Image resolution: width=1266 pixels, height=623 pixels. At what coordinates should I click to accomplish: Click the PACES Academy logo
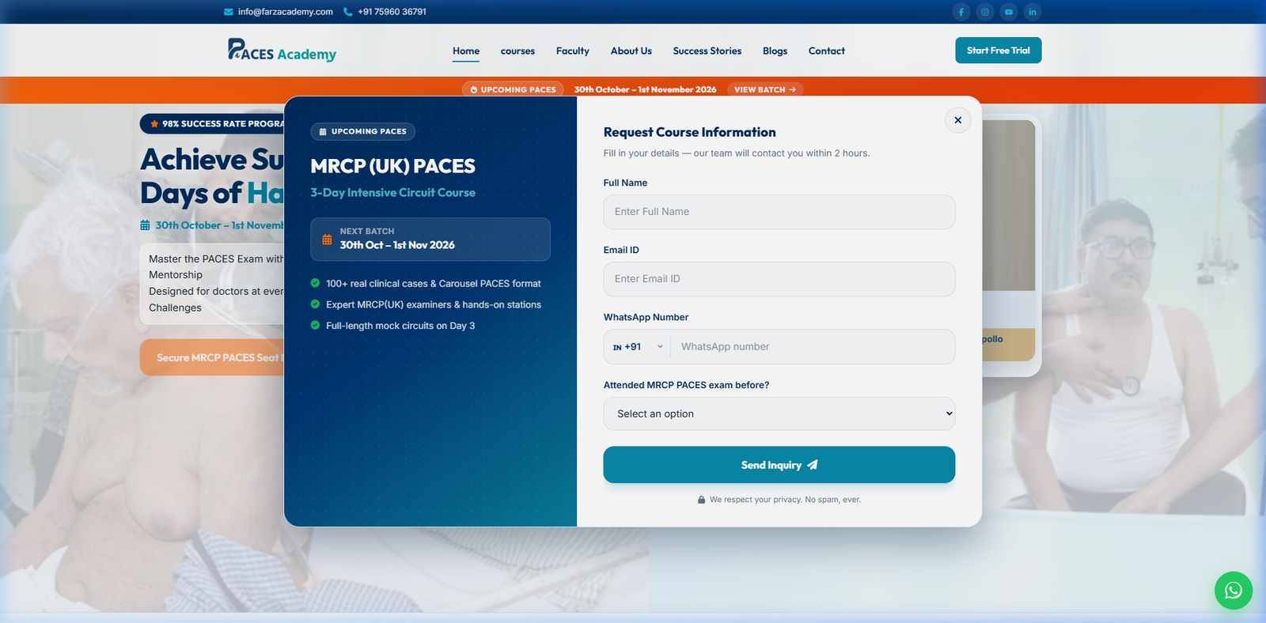(x=282, y=51)
